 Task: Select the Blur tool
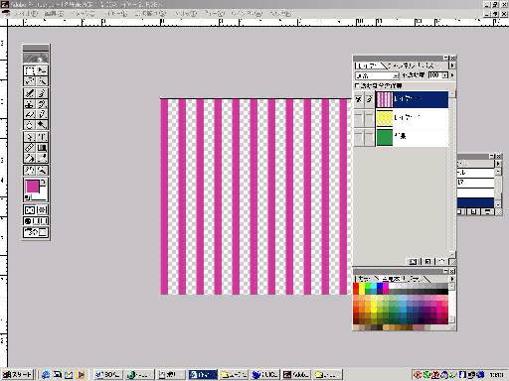30,125
